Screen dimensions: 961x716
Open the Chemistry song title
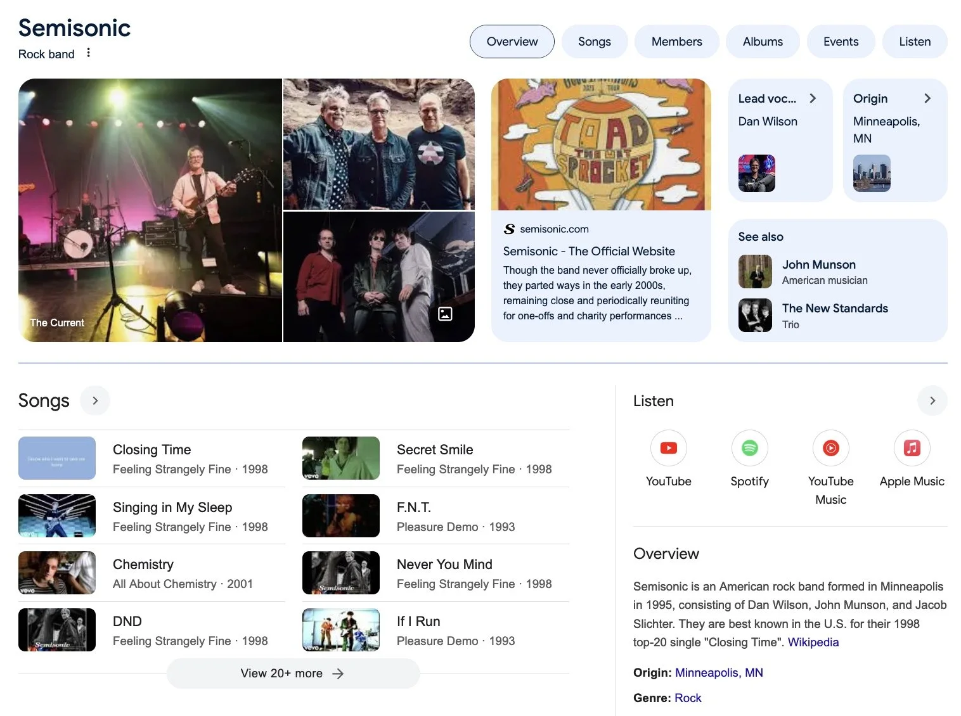[x=143, y=564]
